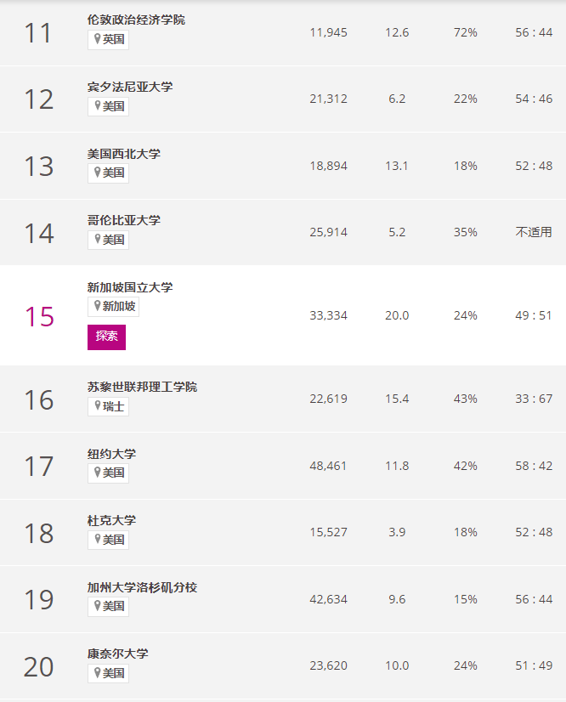Screen dimensions: 566x702
Task: Click 美国 location pin under 纽约大学
Action: pos(109,473)
